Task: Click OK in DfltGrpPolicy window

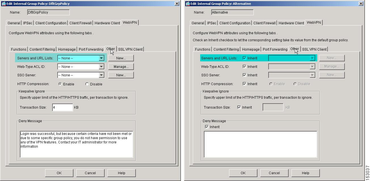Action: (59, 173)
